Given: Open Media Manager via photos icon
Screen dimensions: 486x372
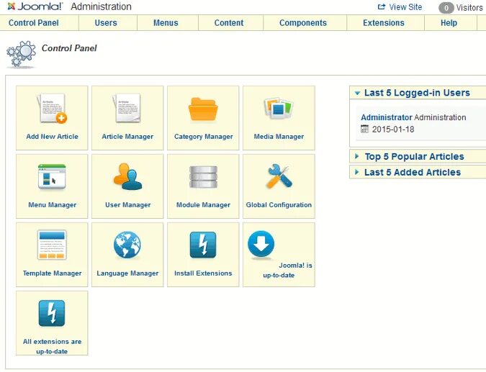Looking at the screenshot, I should pyautogui.click(x=279, y=109).
